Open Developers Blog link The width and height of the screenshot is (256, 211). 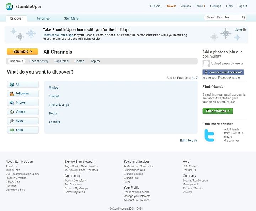click(x=16, y=190)
